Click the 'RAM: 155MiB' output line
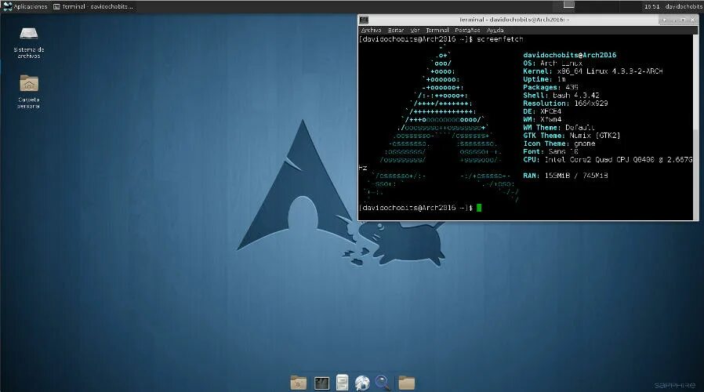704x392 pixels. pos(565,176)
